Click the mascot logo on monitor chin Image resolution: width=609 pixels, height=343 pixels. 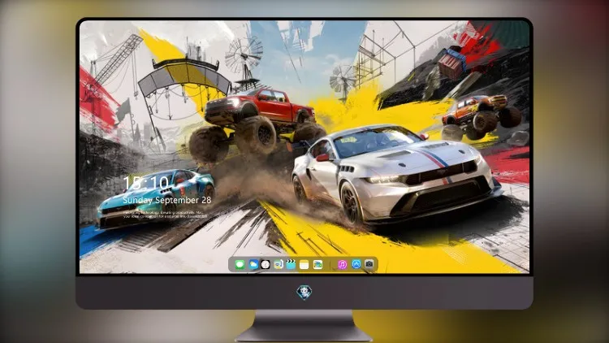pyautogui.click(x=304, y=293)
